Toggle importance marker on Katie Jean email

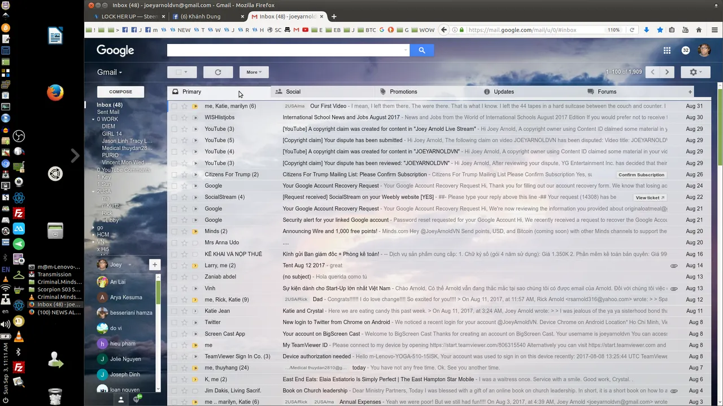click(195, 311)
